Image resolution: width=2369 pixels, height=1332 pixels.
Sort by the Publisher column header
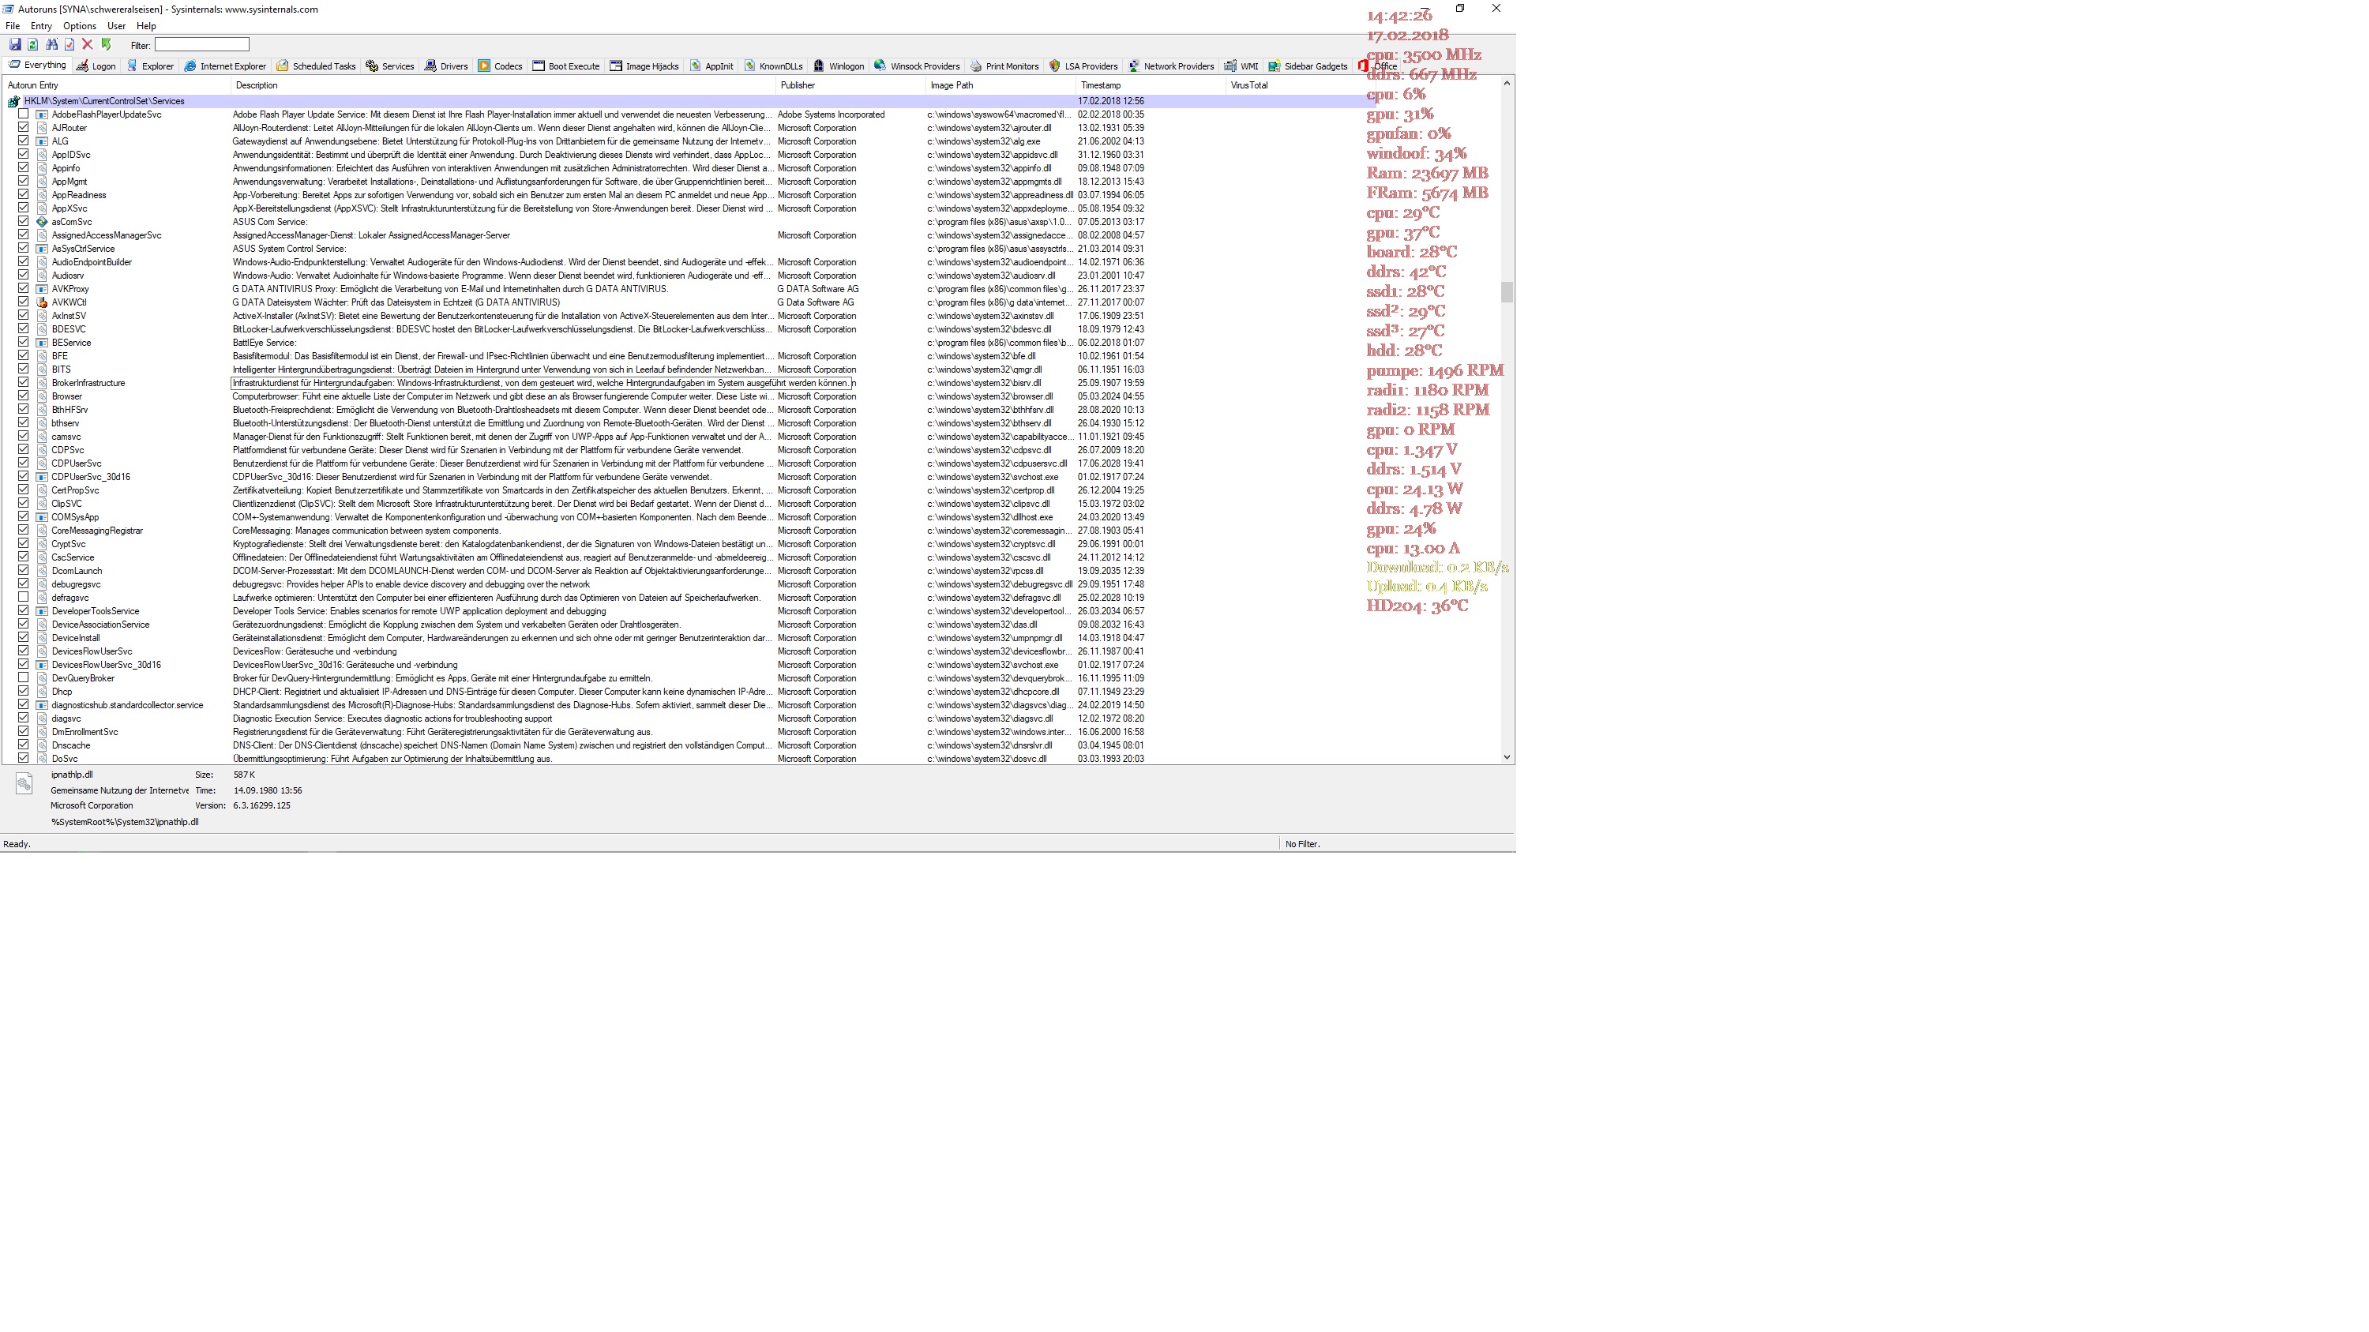pyautogui.click(x=850, y=85)
